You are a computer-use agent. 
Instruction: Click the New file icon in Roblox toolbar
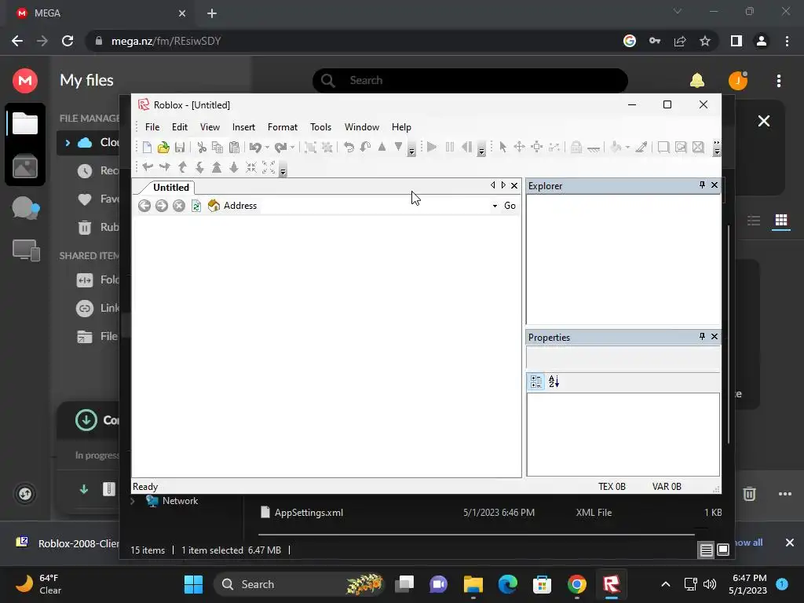coord(147,148)
